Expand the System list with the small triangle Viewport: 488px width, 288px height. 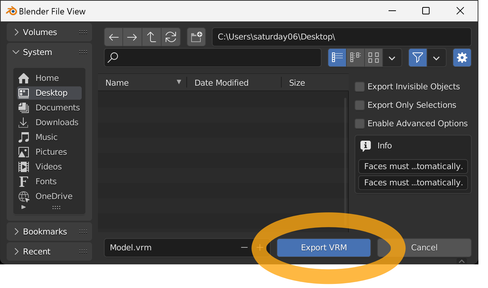pyautogui.click(x=24, y=207)
